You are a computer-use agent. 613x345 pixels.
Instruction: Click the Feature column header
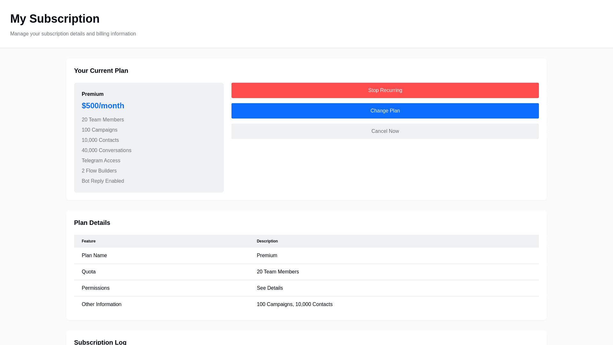click(x=89, y=241)
